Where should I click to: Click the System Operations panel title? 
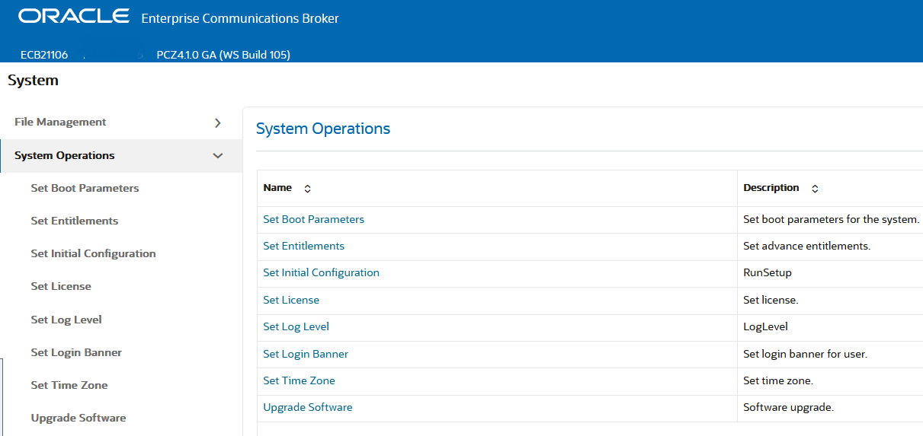pos(323,129)
